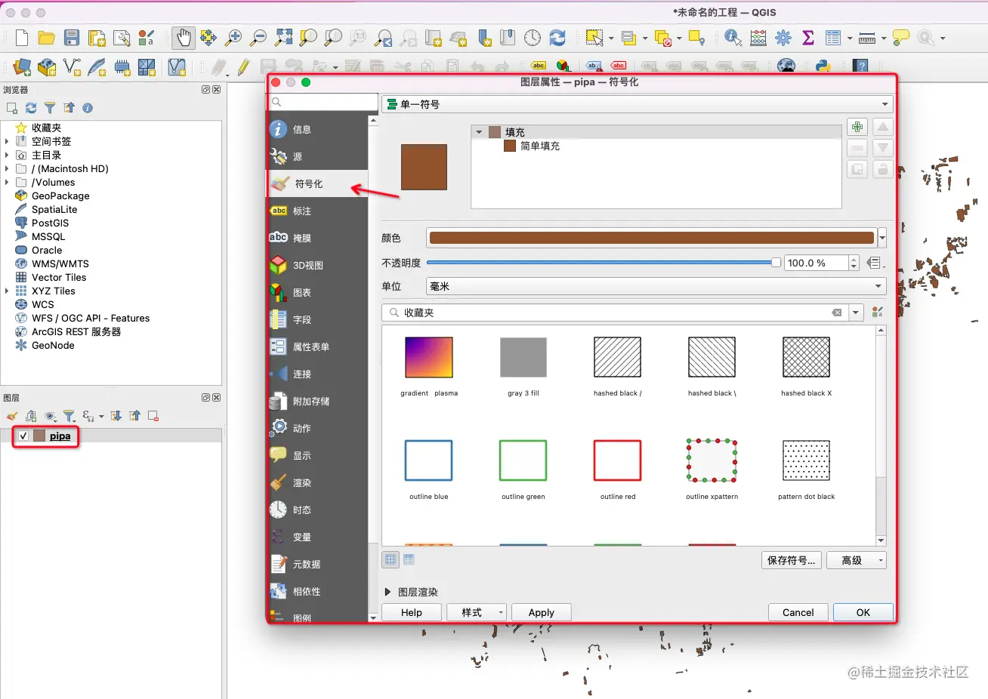The image size is (988, 699).
Task: Open the Data Source Manager icon
Action: pyautogui.click(x=22, y=67)
